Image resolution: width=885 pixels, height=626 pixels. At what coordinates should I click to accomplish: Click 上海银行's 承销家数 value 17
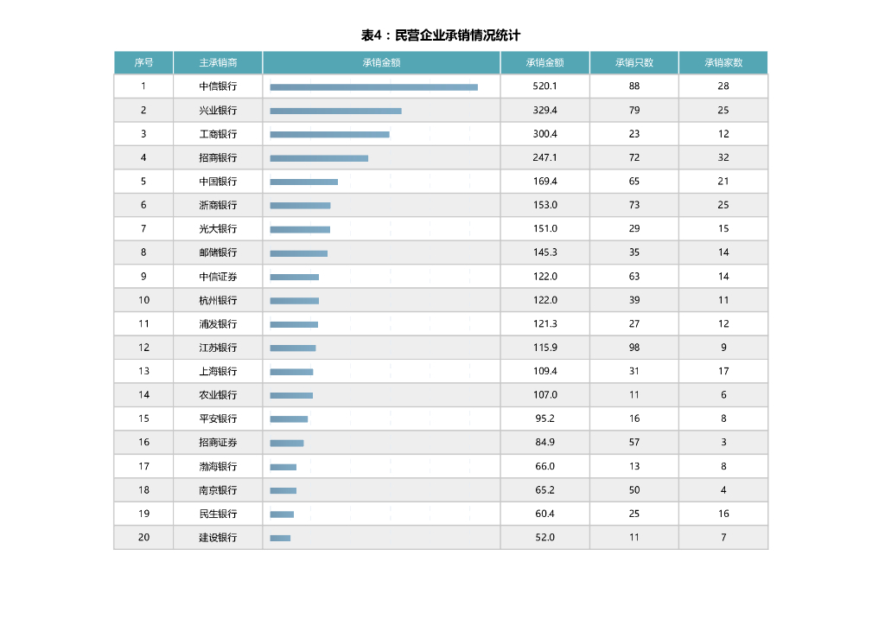coord(723,372)
